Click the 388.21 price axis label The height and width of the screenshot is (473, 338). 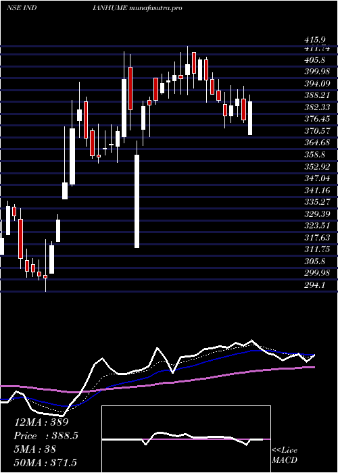[x=316, y=96]
